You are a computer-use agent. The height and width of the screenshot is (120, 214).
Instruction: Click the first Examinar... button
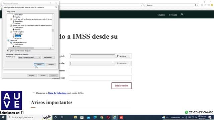coord(123,56)
